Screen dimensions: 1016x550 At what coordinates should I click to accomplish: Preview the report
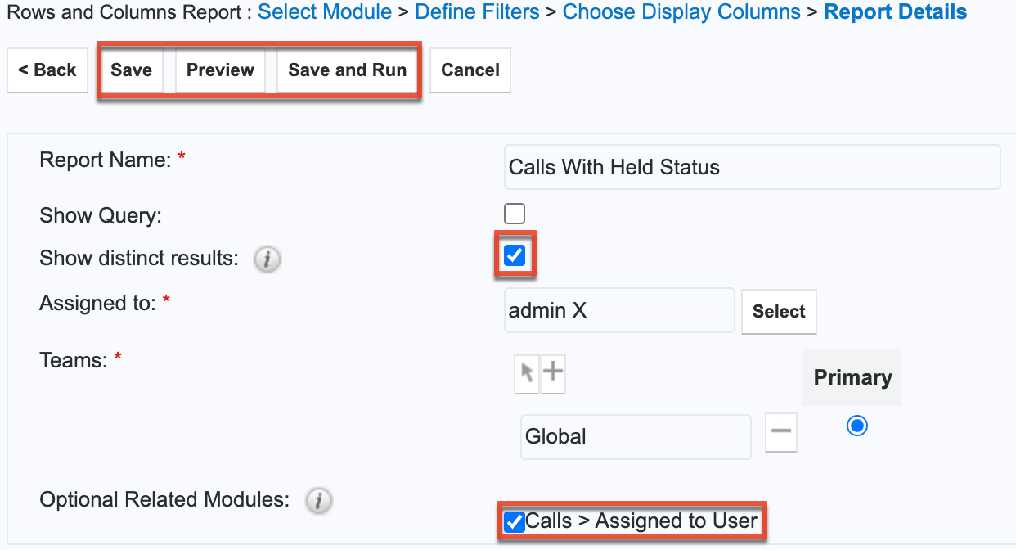pyautogui.click(x=220, y=70)
